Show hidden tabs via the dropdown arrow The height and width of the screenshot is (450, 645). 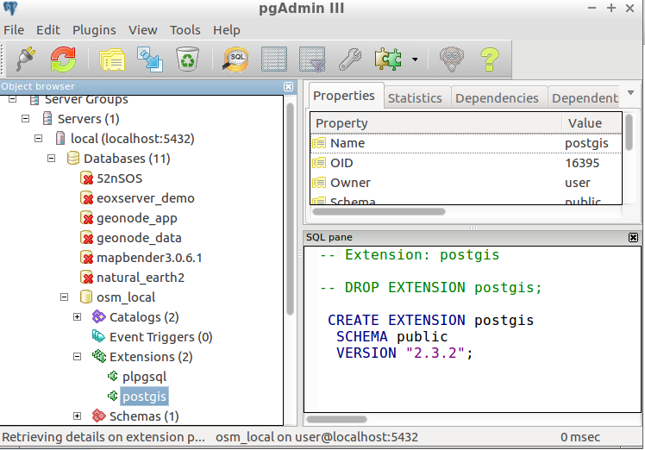tap(630, 92)
